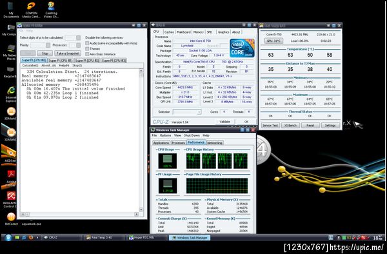Switch to Super PI [CPU #2] tab

pyautogui.click(x=87, y=61)
